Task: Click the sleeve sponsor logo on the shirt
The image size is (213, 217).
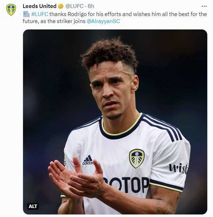Action: click(x=178, y=168)
